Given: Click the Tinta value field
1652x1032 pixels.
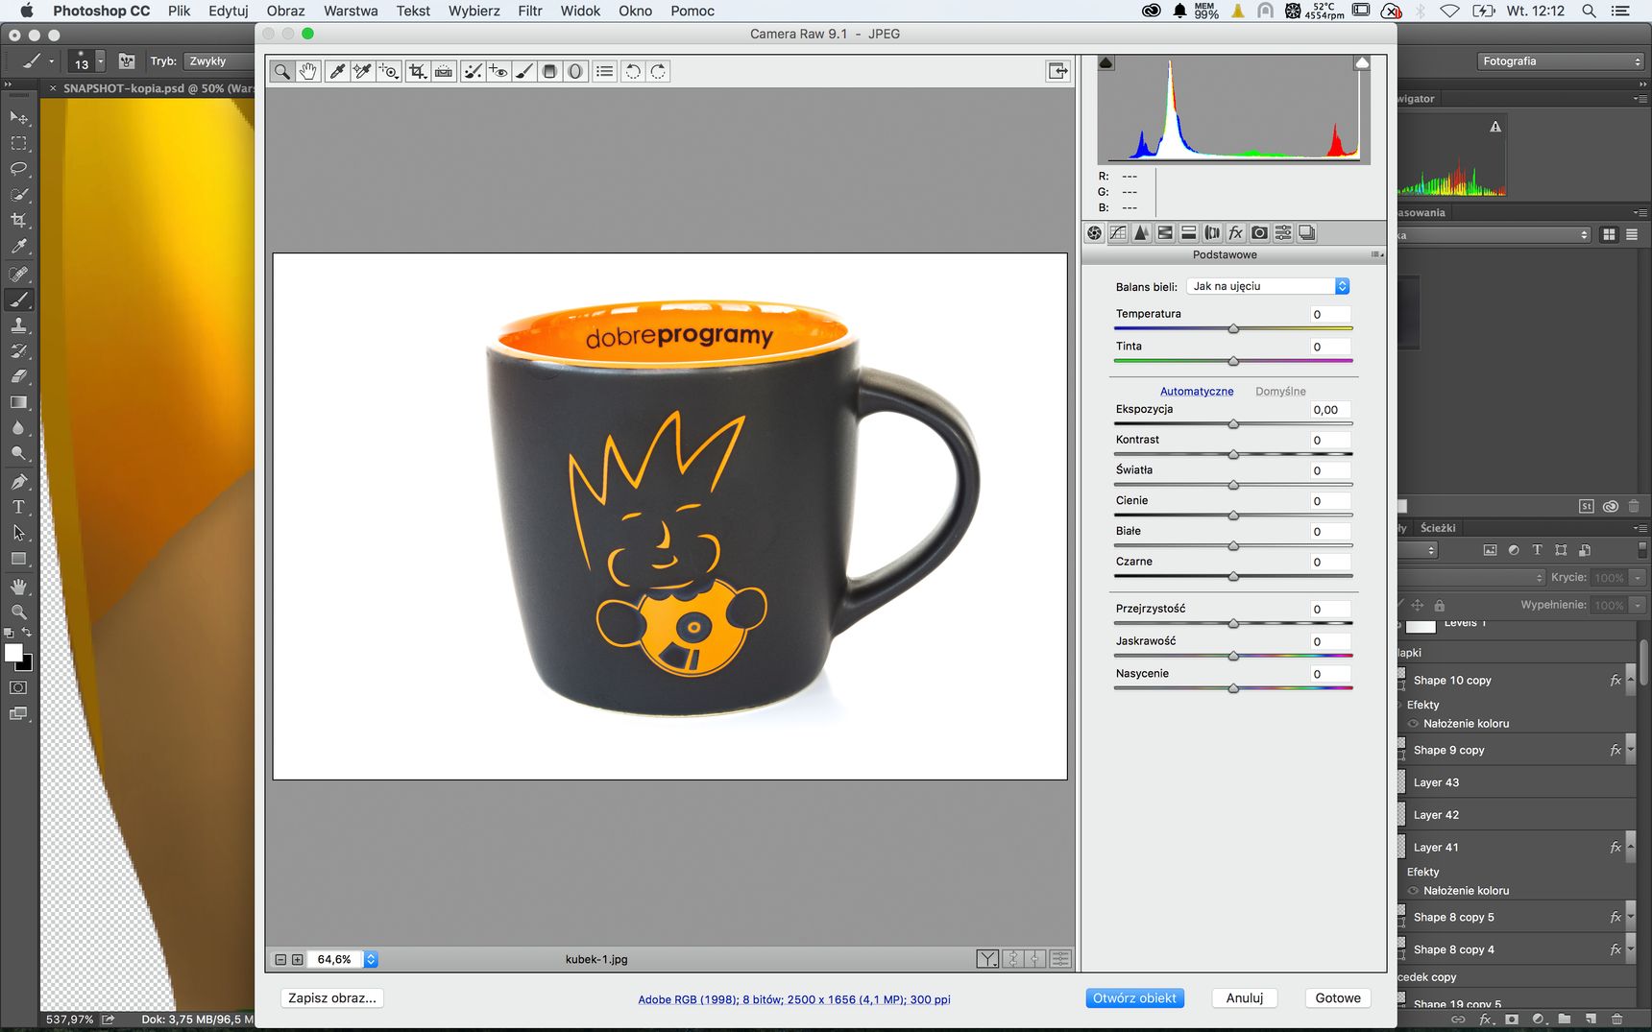Looking at the screenshot, I should [1330, 347].
